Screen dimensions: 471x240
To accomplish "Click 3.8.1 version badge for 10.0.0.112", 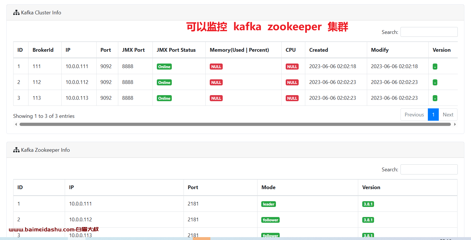I will [368, 220].
